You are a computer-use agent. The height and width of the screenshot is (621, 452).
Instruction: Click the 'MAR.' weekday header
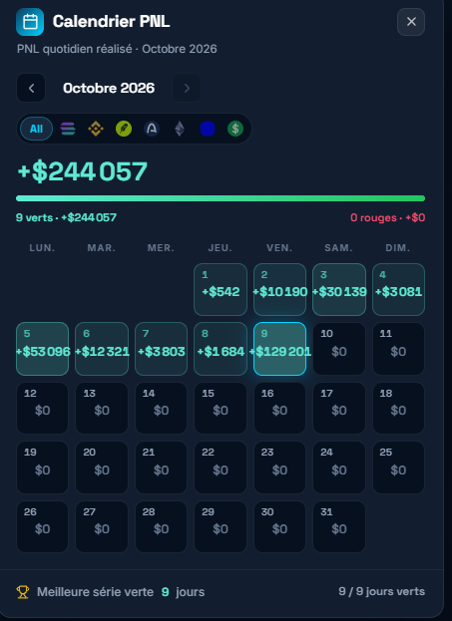(102, 248)
